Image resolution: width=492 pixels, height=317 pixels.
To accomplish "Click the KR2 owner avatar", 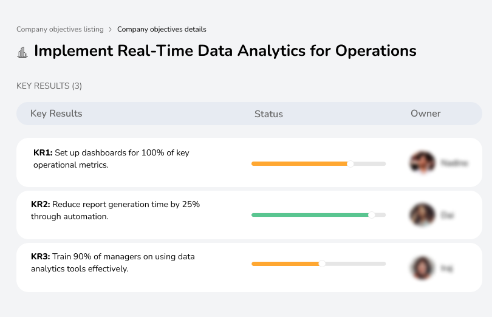I will point(422,215).
